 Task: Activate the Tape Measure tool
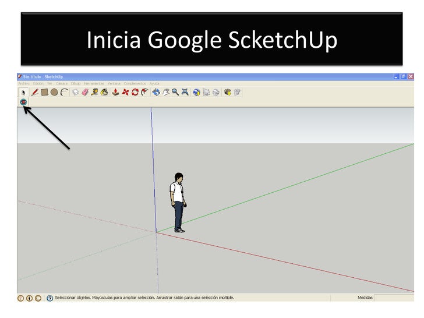[x=94, y=93]
